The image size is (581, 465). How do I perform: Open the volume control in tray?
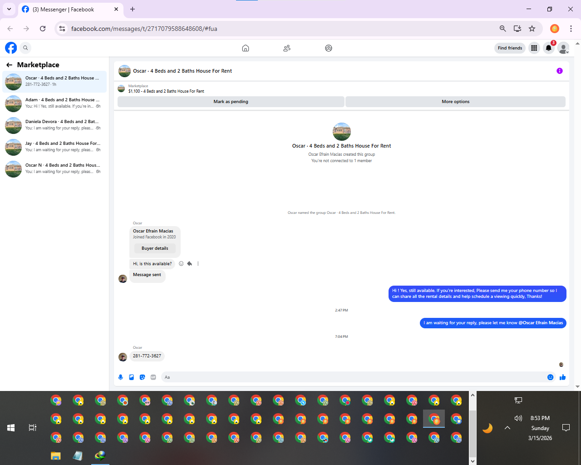518,418
